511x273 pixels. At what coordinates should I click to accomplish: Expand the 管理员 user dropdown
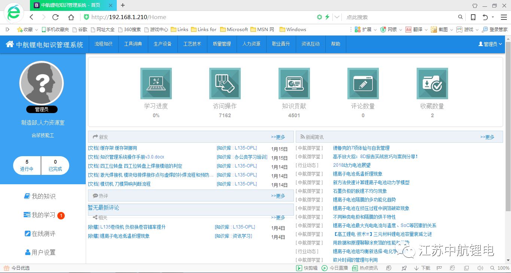490,44
